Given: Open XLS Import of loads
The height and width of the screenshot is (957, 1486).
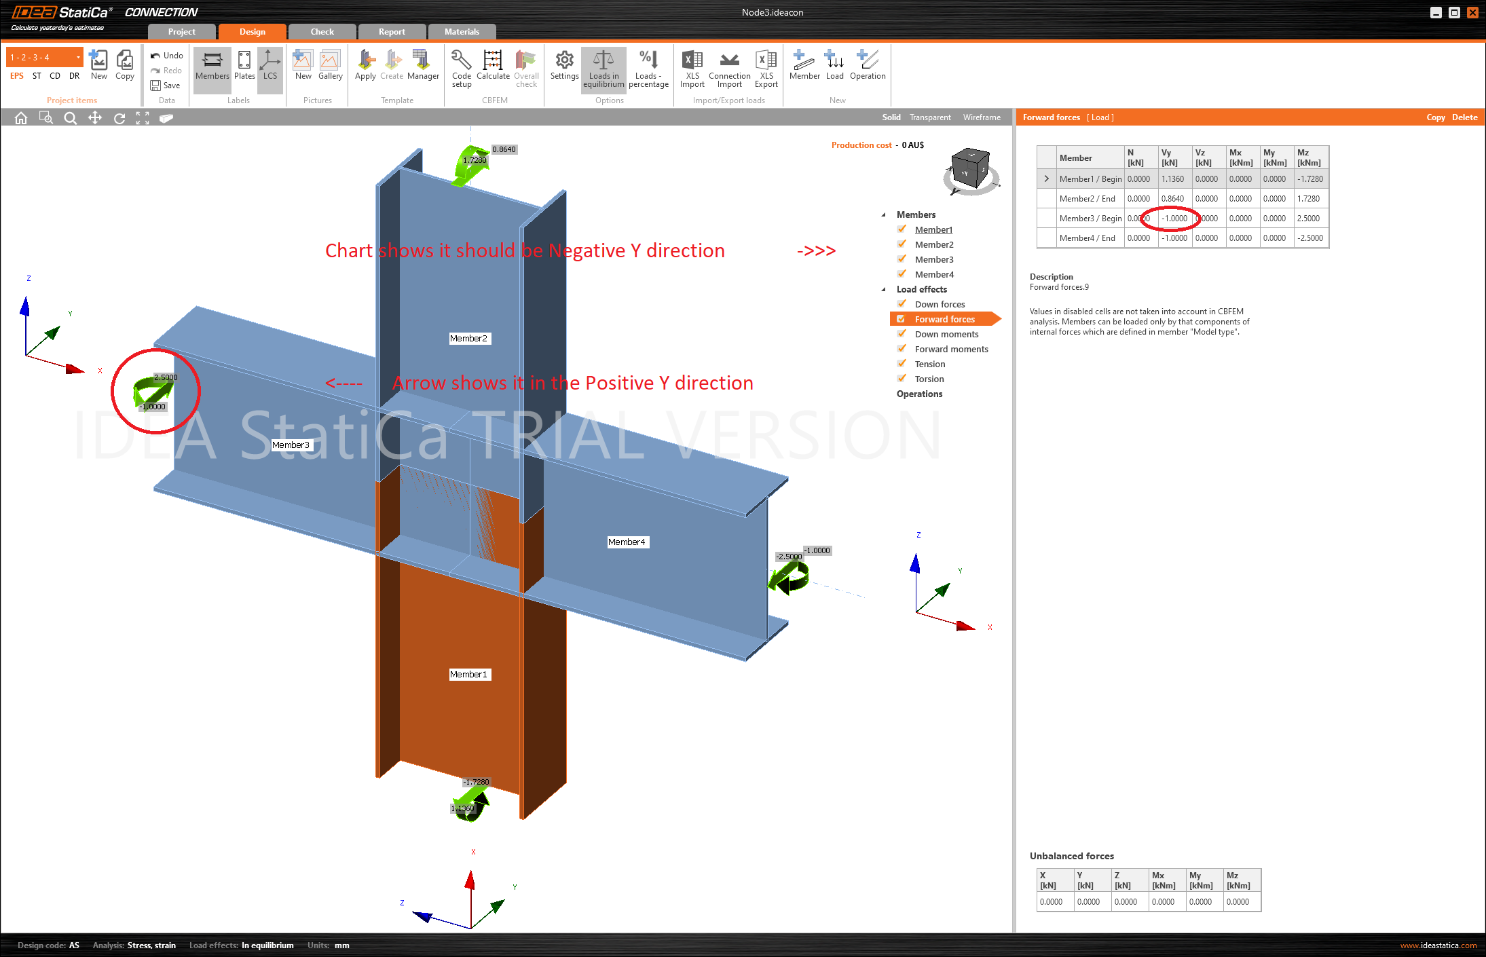Looking at the screenshot, I should click(x=692, y=68).
